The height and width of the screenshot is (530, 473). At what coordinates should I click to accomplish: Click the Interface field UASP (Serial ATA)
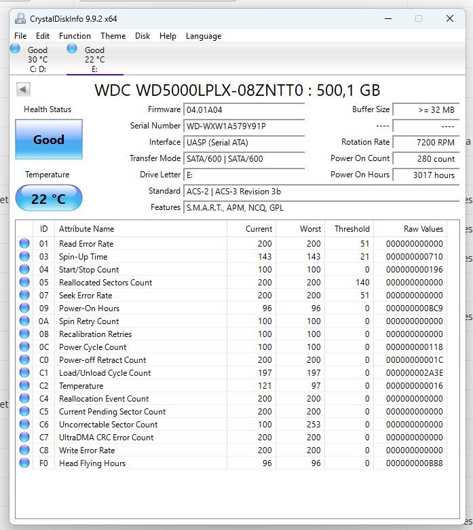click(x=244, y=142)
